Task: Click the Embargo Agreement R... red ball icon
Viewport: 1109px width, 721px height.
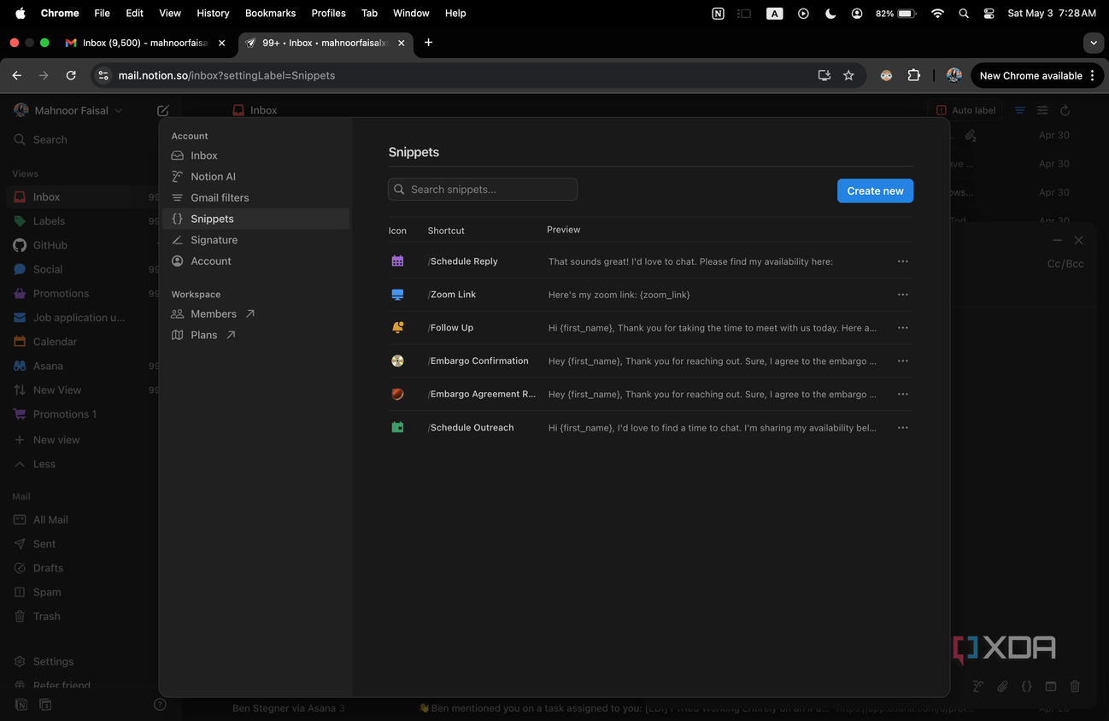Action: [397, 395]
